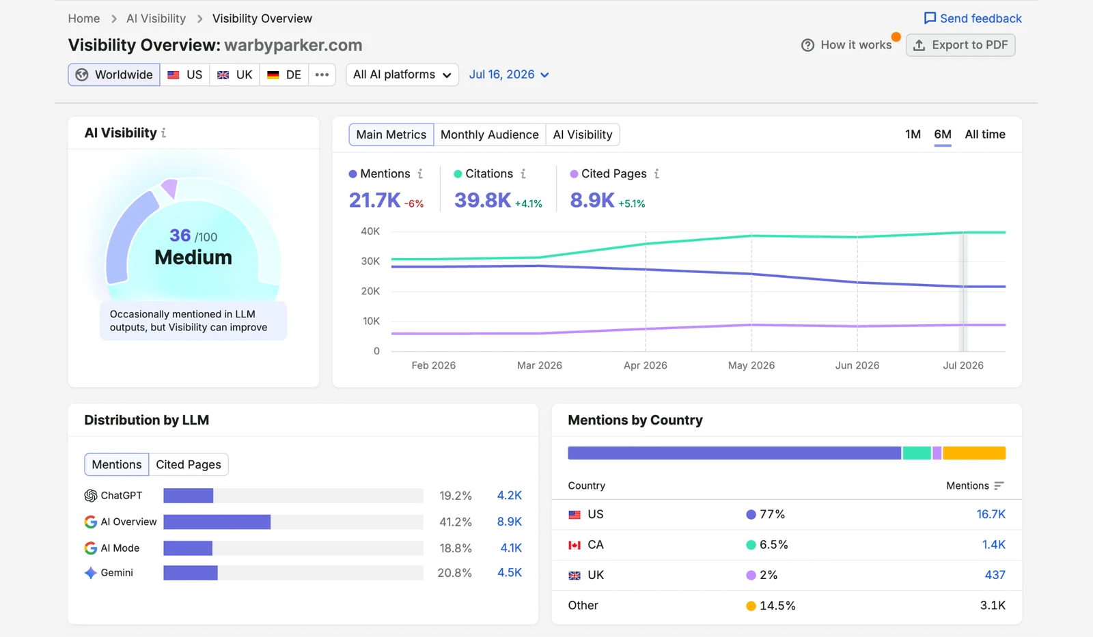Click the Google icon beside AI Mode
Viewport: 1093px width, 637px height.
[90, 548]
